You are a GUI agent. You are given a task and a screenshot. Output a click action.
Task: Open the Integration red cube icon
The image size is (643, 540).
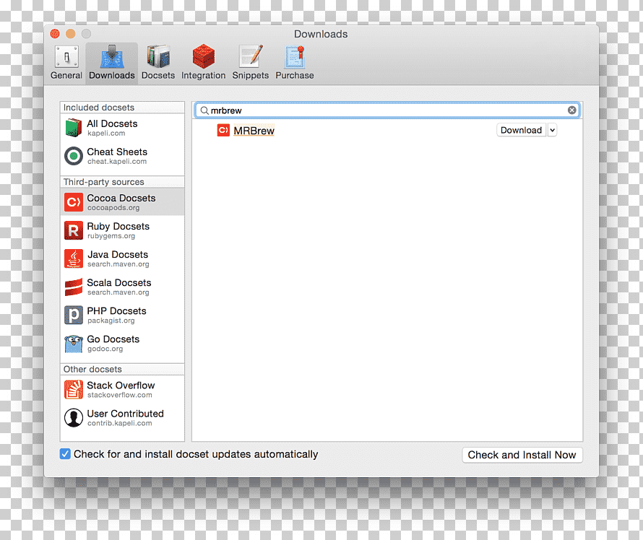[x=204, y=56]
